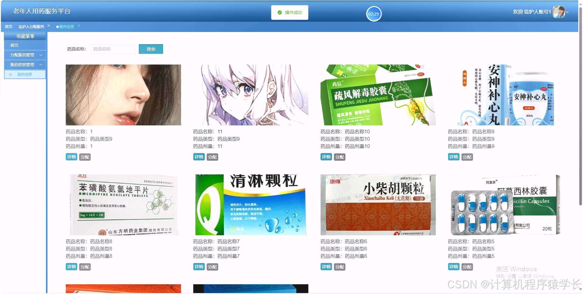
Task: Click the 药品名称 search input field
Action: coord(113,49)
